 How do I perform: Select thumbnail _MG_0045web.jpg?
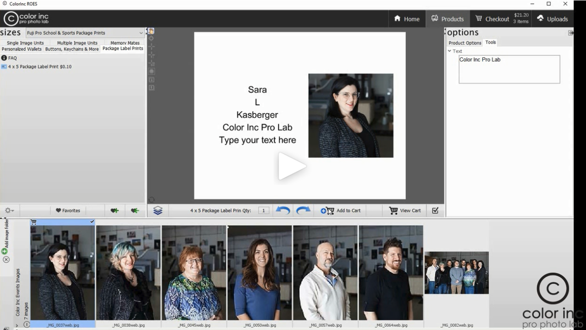(194, 273)
